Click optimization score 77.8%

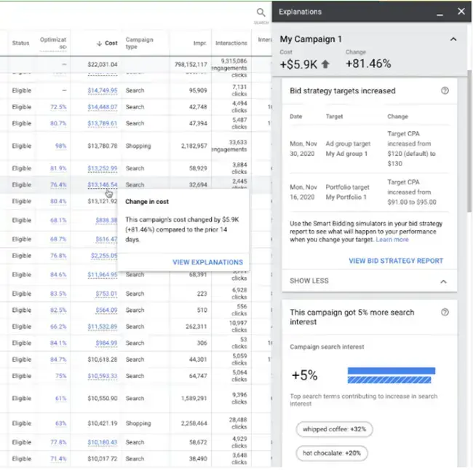point(58,442)
